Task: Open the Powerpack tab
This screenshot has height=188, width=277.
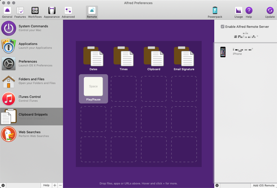Action: 215,12
